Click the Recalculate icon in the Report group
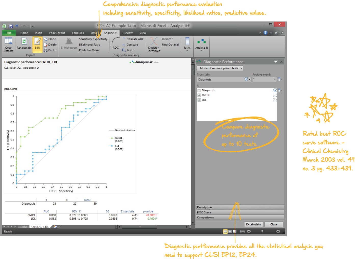Image resolution: width=357 pixels, height=259 pixels. (x=24, y=41)
